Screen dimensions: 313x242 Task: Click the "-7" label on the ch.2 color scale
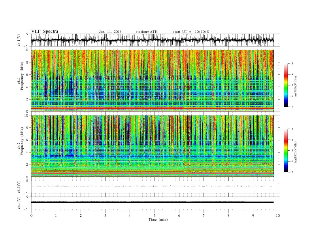(292, 172)
